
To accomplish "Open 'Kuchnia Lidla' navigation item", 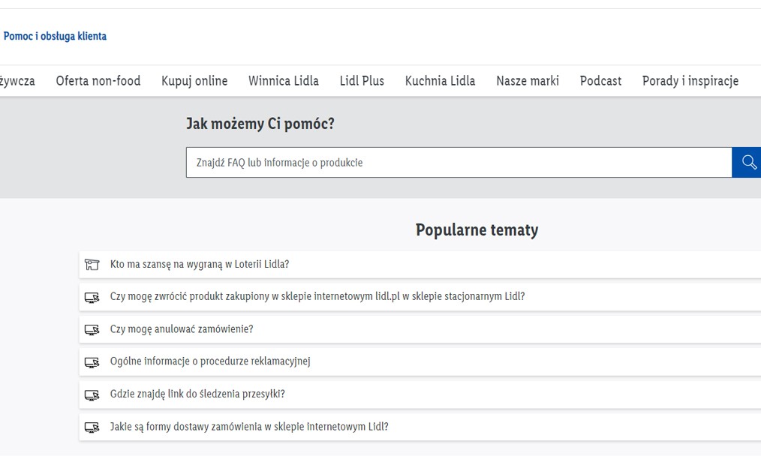I will 441,80.
